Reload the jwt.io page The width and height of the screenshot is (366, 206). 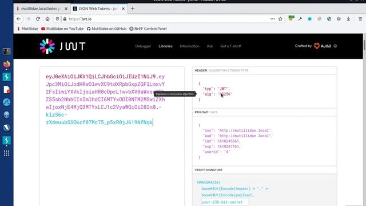(x=38, y=19)
